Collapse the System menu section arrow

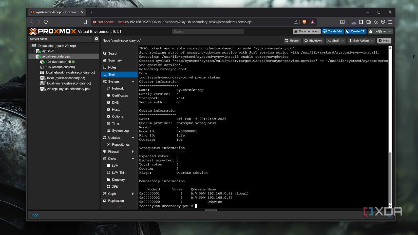[133, 82]
